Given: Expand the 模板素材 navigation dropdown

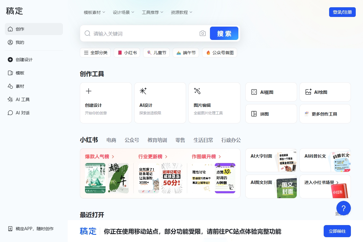Looking at the screenshot, I should tap(93, 12).
